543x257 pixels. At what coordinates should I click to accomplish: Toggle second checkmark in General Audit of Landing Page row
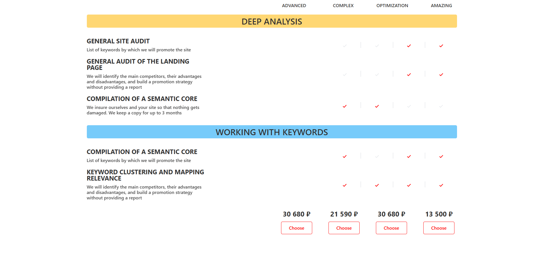coord(377,75)
